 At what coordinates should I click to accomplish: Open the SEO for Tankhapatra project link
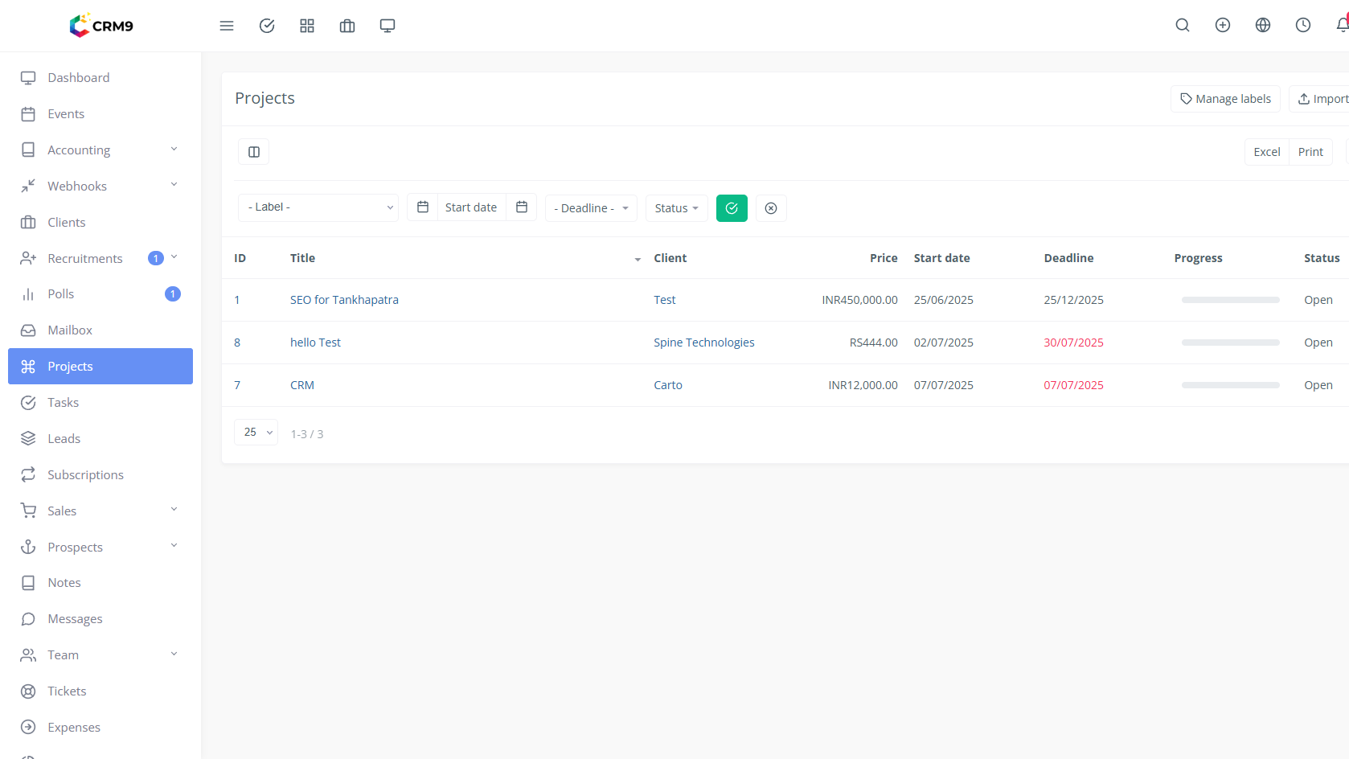click(344, 300)
